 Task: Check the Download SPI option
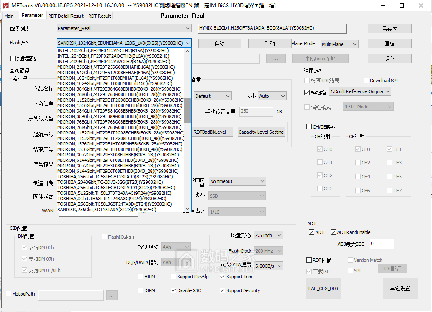(366, 80)
